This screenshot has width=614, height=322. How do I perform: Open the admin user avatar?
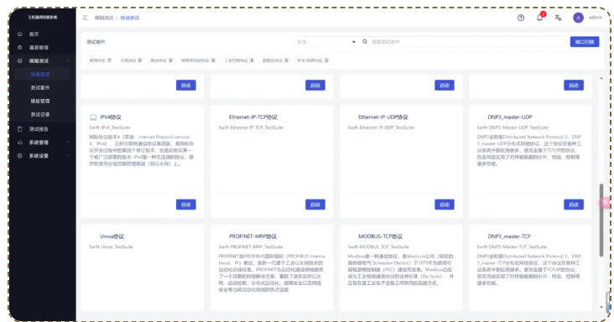(x=578, y=18)
